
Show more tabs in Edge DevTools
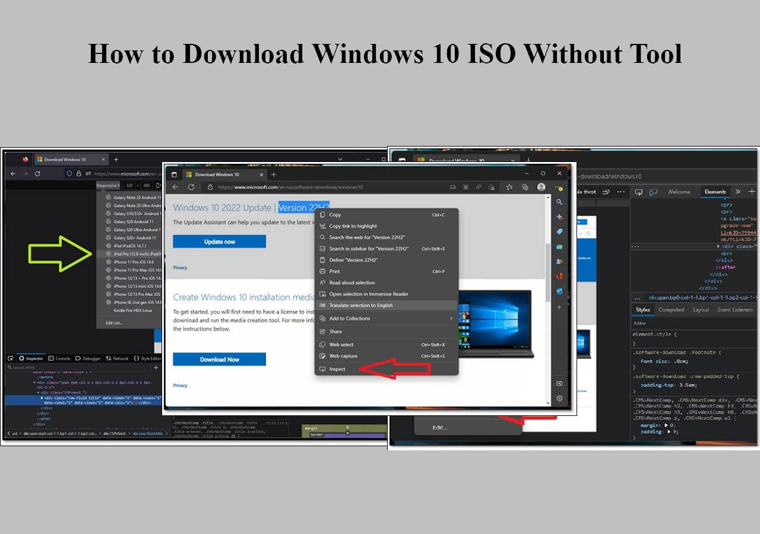coord(737,192)
